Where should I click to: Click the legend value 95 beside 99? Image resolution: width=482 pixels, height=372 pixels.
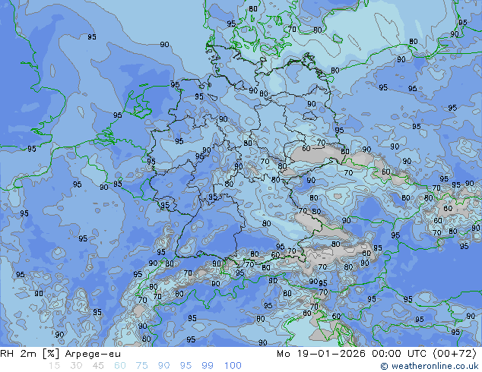186,366
